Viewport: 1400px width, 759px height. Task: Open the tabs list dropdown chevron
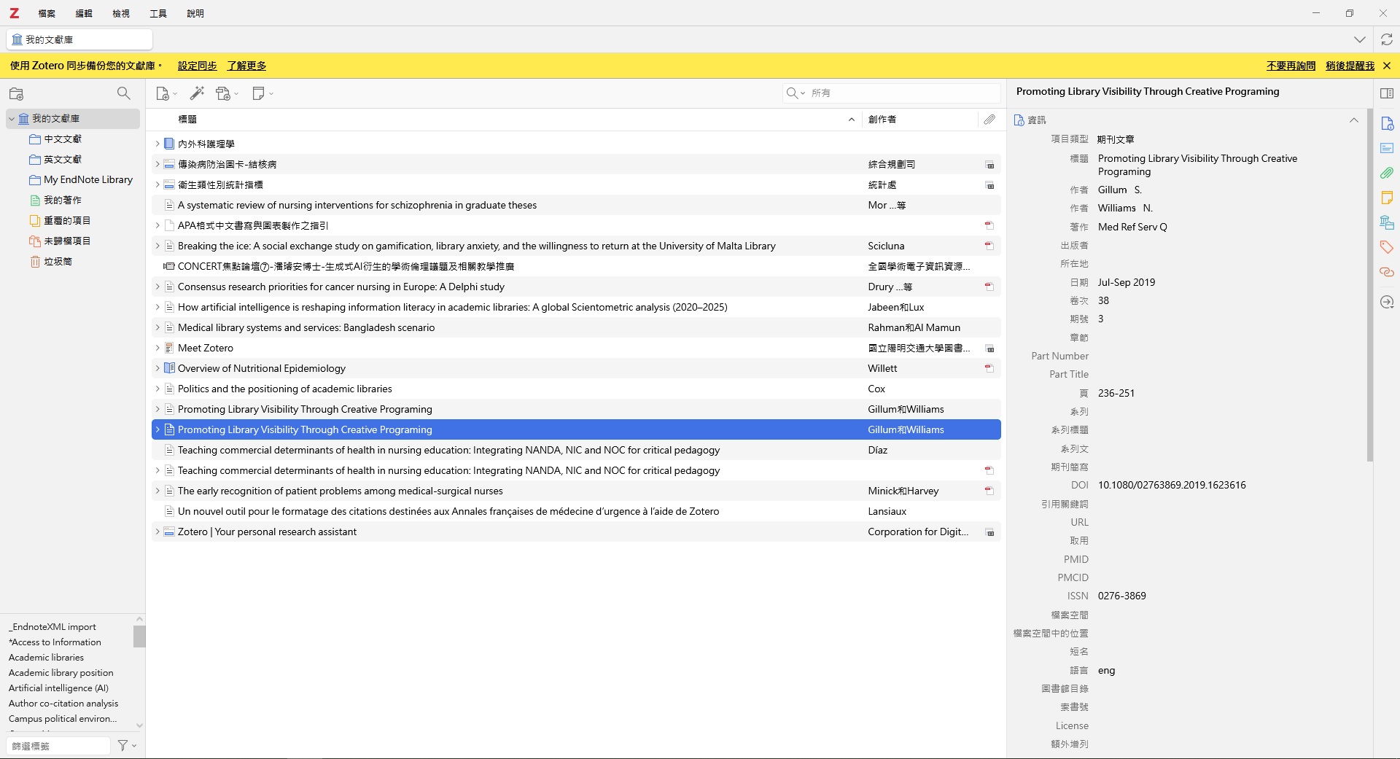pyautogui.click(x=1359, y=39)
